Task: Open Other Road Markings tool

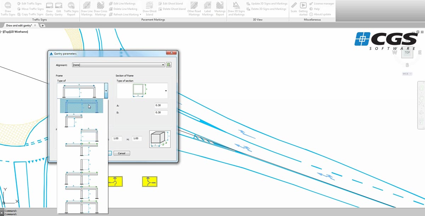Action: pyautogui.click(x=194, y=9)
